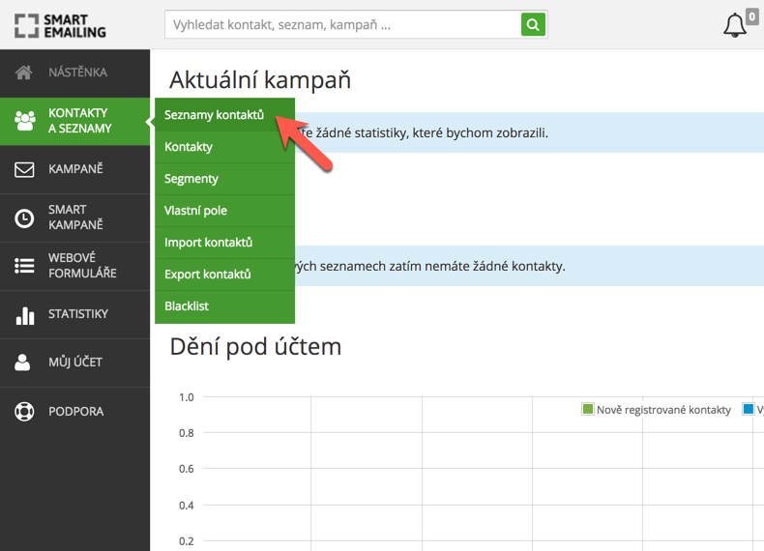
Task: Click the envelope icon for Kampaně
Action: tap(24, 169)
